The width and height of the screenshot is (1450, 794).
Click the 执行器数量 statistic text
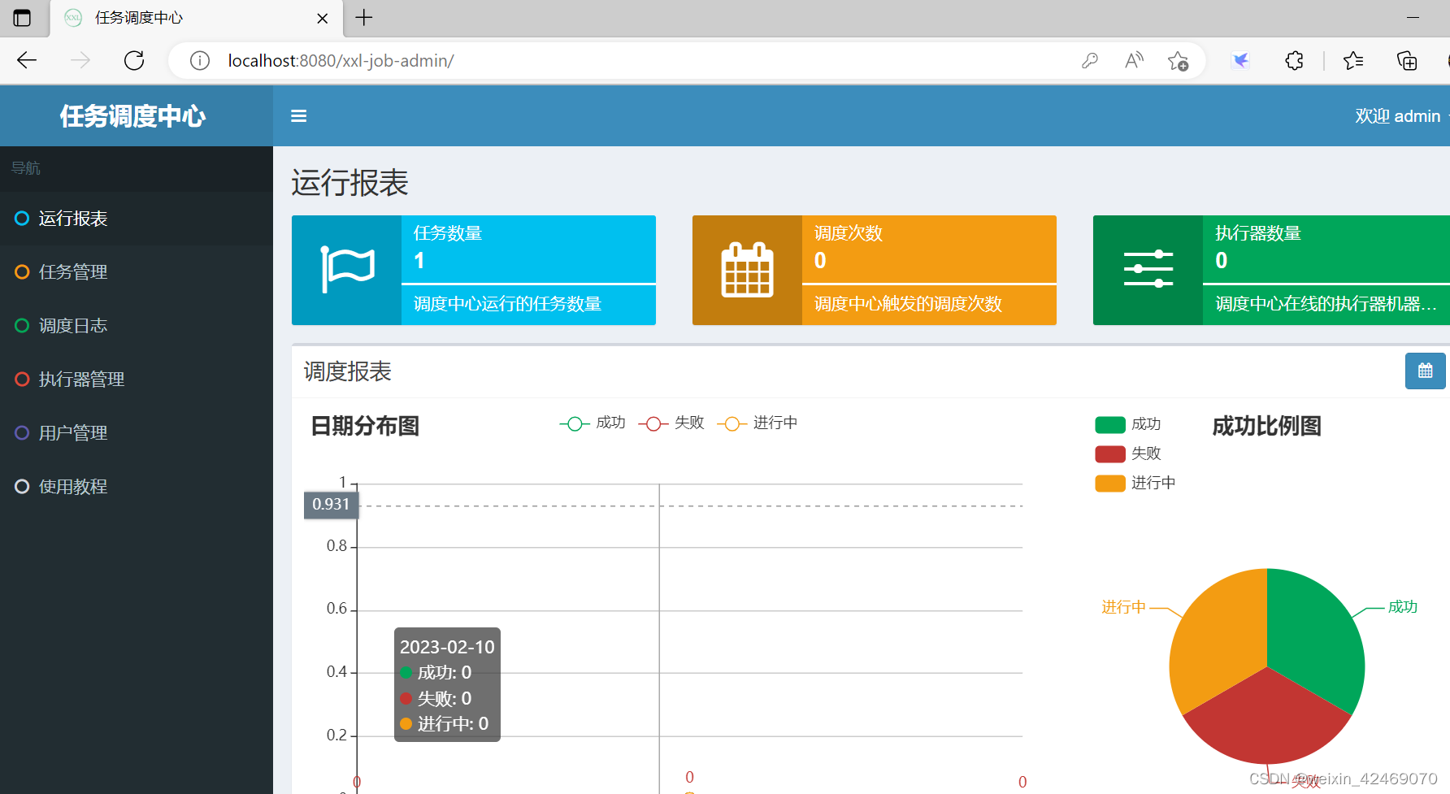pyautogui.click(x=1258, y=233)
